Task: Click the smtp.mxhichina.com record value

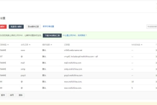Action: [x=73, y=69]
